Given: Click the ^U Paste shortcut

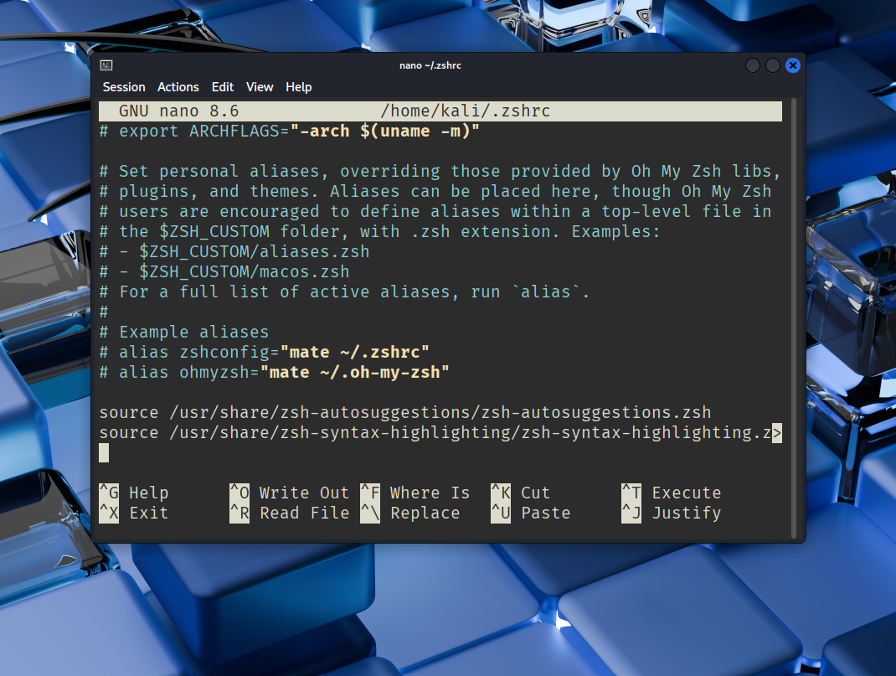Looking at the screenshot, I should [531, 513].
